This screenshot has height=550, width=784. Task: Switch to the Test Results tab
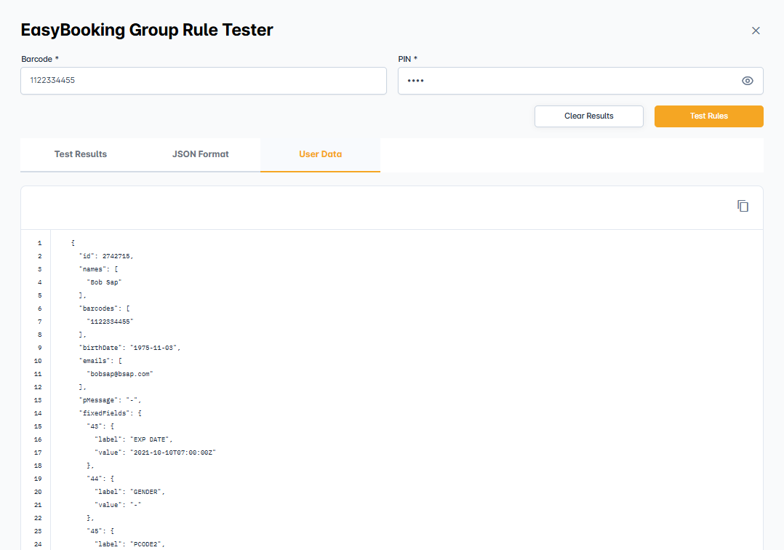pyautogui.click(x=81, y=154)
